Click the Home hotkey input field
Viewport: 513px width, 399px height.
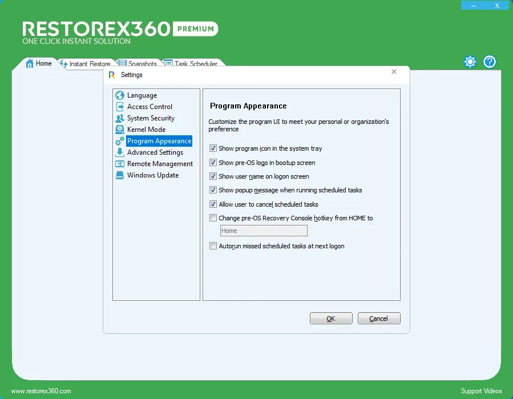coord(264,231)
